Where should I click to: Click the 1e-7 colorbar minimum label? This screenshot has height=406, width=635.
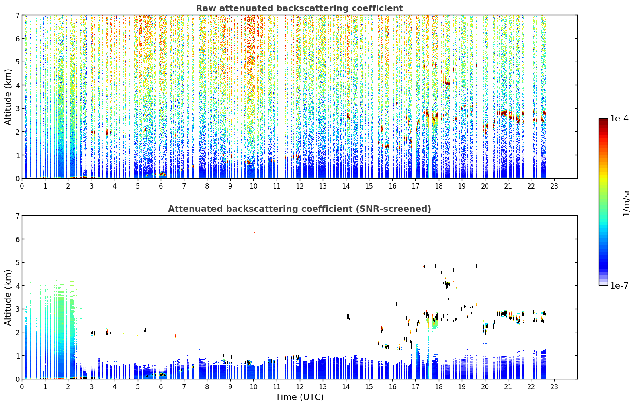coord(619,286)
